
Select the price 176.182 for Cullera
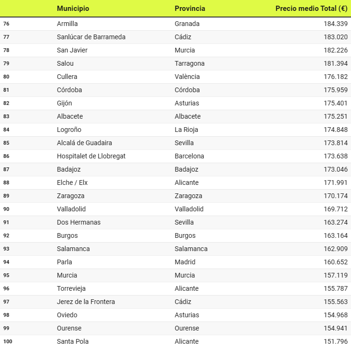tap(335, 77)
